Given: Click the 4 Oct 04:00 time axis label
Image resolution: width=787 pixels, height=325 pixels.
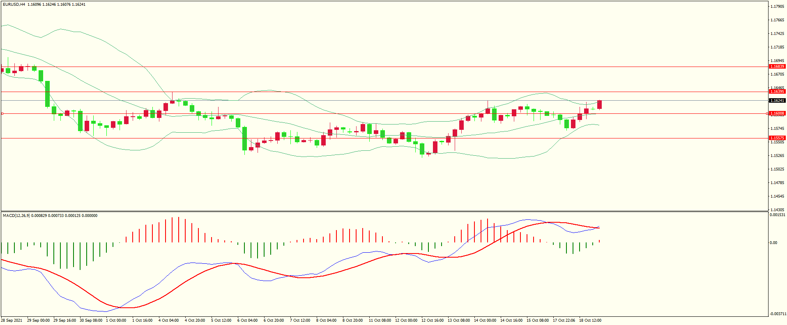Looking at the screenshot, I should (168, 320).
